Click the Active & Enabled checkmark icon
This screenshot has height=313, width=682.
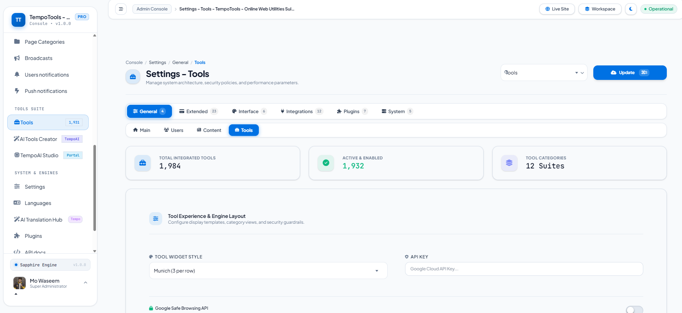pos(326,163)
